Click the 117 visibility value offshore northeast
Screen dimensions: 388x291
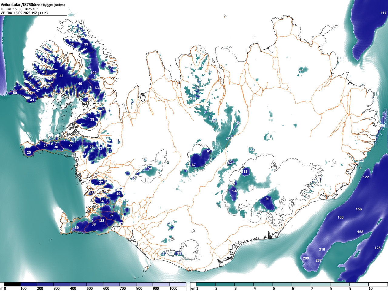383,13
